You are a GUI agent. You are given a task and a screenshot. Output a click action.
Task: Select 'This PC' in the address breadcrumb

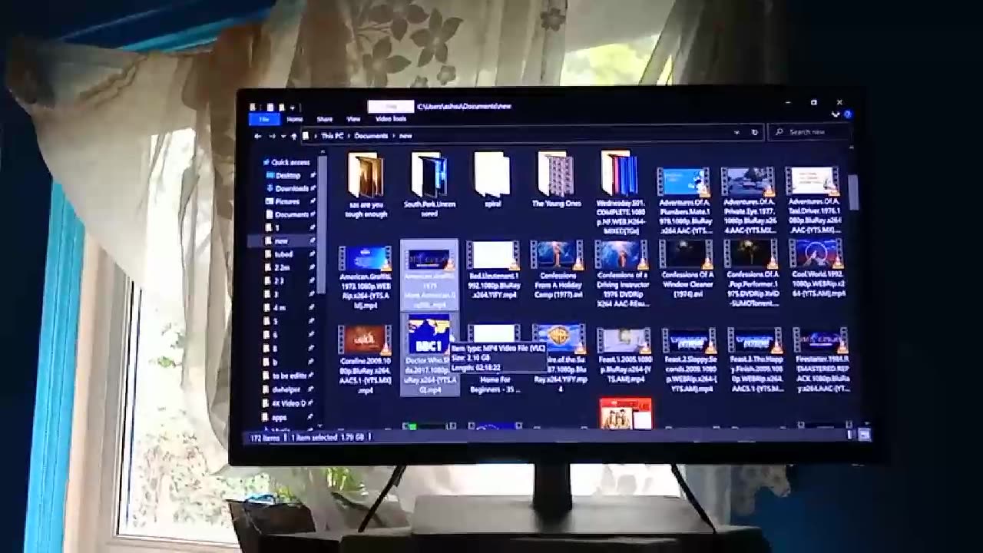point(332,136)
